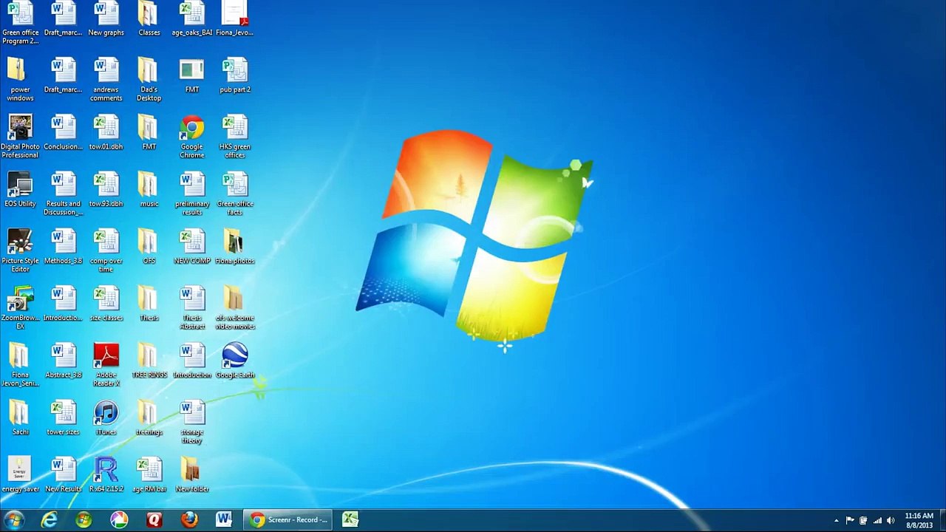946x532 pixels.
Task: Launch R x64 2.15.2 shortcut
Action: [106, 474]
